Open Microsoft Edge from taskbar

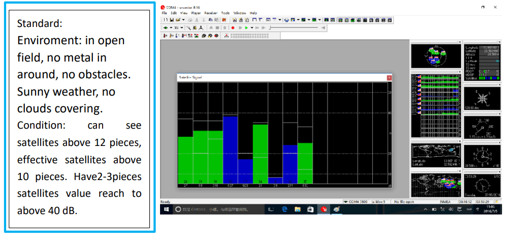click(x=285, y=209)
